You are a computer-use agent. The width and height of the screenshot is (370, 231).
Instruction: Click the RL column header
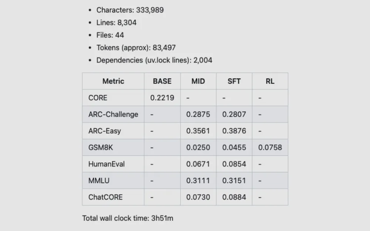(x=270, y=81)
